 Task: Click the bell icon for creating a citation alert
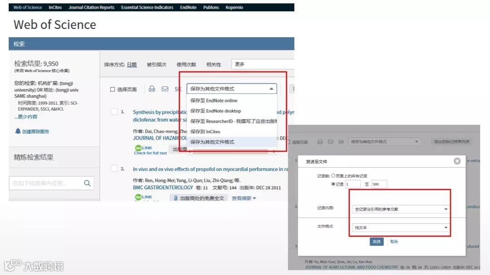18,131
